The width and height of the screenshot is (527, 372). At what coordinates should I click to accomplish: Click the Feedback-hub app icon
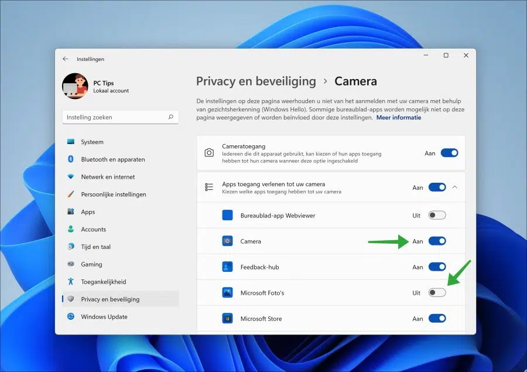pos(228,267)
